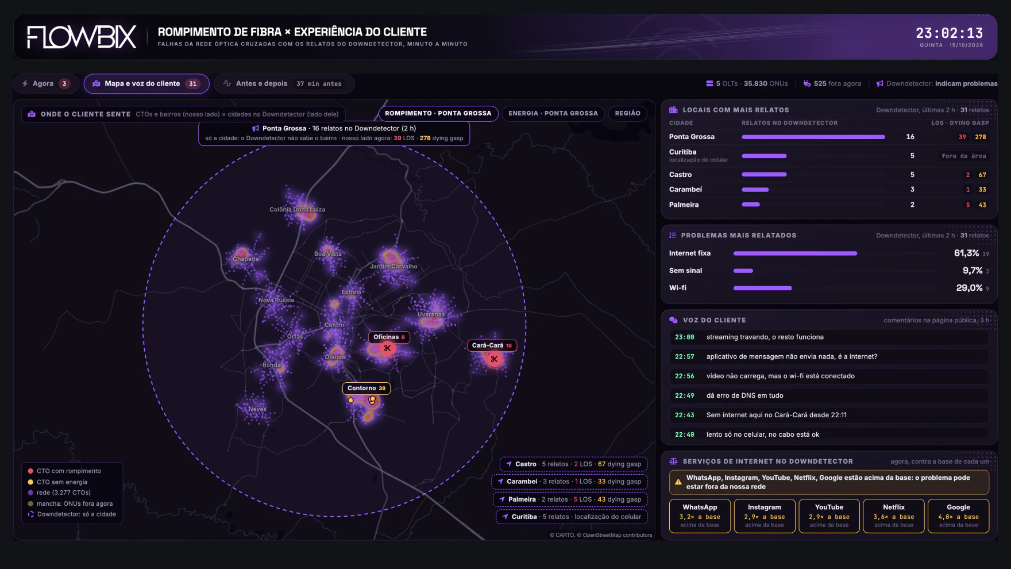This screenshot has height=569, width=1011.
Task: Click the Netflix service card
Action: [894, 516]
